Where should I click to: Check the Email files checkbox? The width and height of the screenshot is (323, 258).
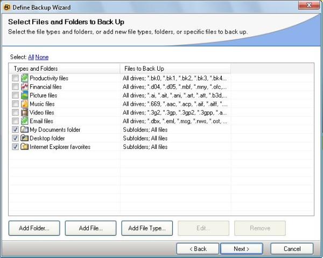(x=15, y=121)
